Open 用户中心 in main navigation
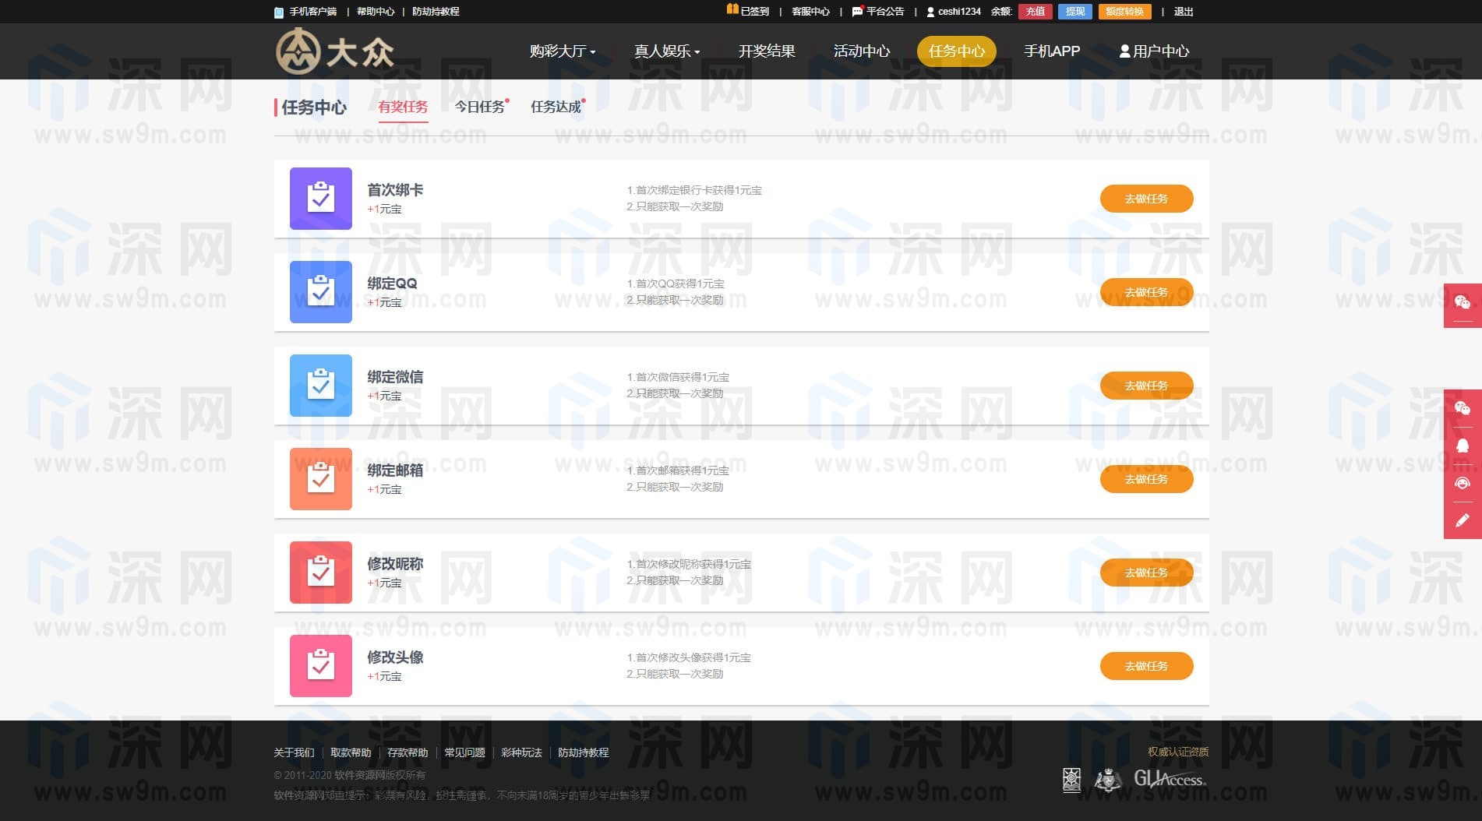Viewport: 1482px width, 821px height. tap(1154, 51)
